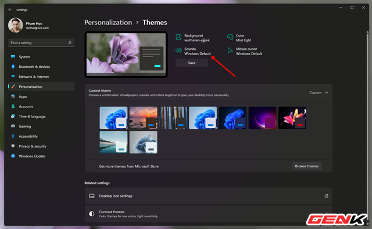
Task: Select the sunset seascape theme
Action: 144,118
